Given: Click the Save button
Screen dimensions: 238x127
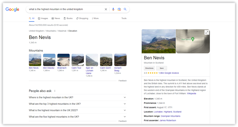Looking at the screenshot, I should pyautogui.click(x=162, y=68).
